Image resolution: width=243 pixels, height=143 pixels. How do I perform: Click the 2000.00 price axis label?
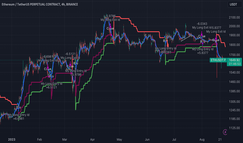coord(234,26)
